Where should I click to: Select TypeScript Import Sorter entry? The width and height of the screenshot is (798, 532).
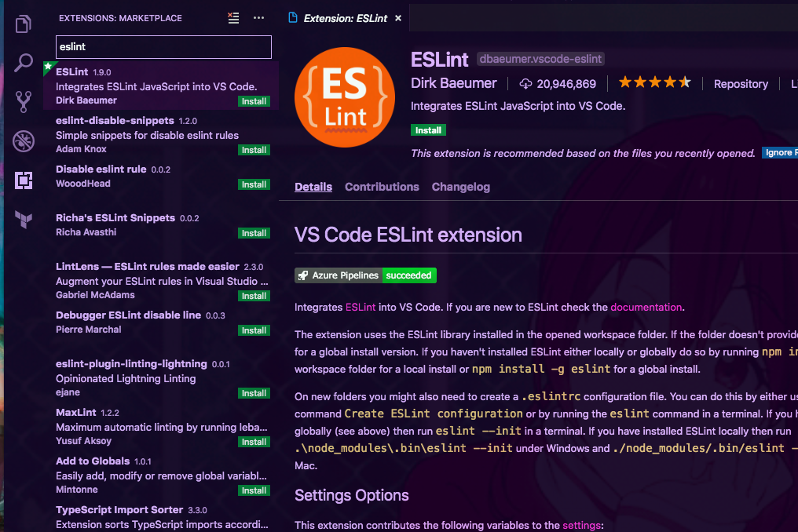tap(161, 516)
